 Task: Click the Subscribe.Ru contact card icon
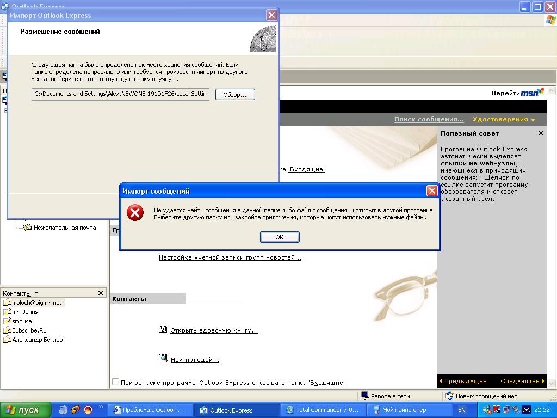pyautogui.click(x=7, y=330)
